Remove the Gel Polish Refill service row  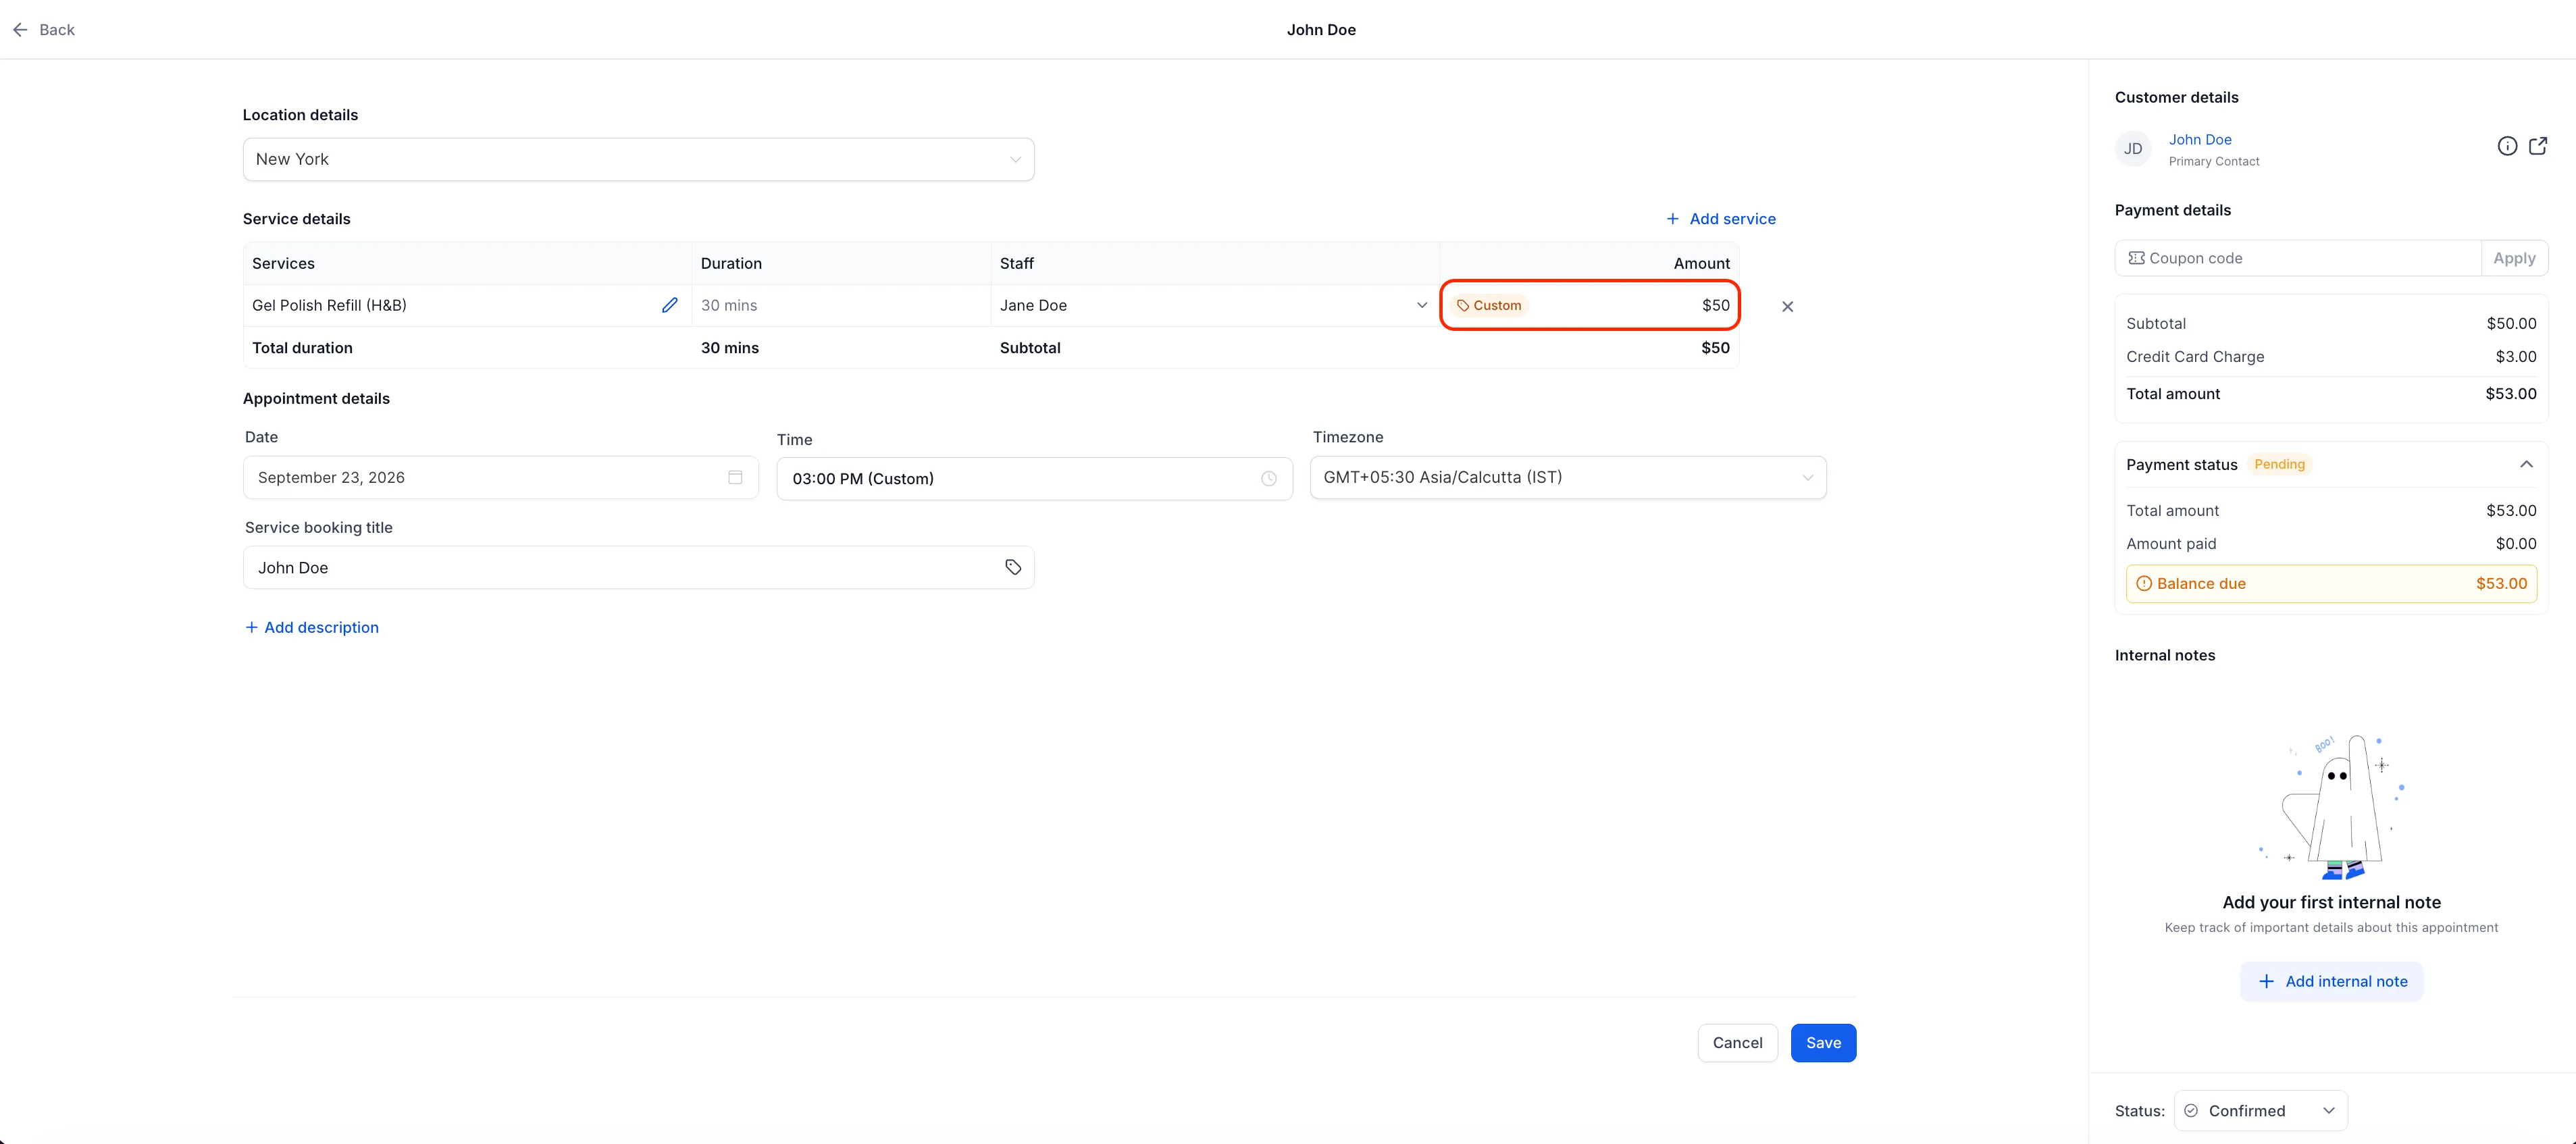pyautogui.click(x=1788, y=306)
